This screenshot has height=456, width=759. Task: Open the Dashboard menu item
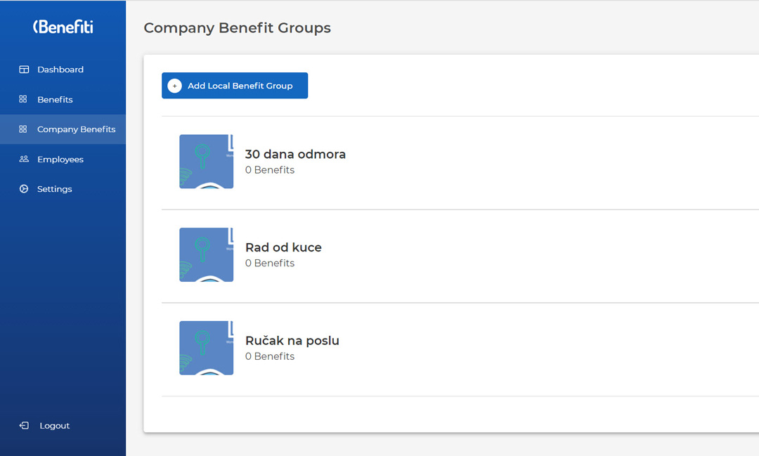[x=60, y=70]
